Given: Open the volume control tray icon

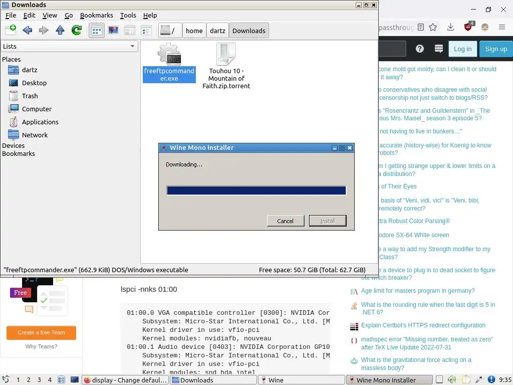Looking at the screenshot, I should pos(452,380).
